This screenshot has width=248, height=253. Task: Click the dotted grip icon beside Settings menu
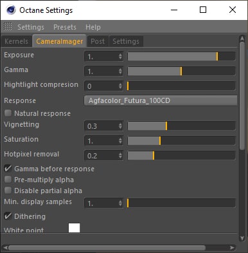pos(8,27)
